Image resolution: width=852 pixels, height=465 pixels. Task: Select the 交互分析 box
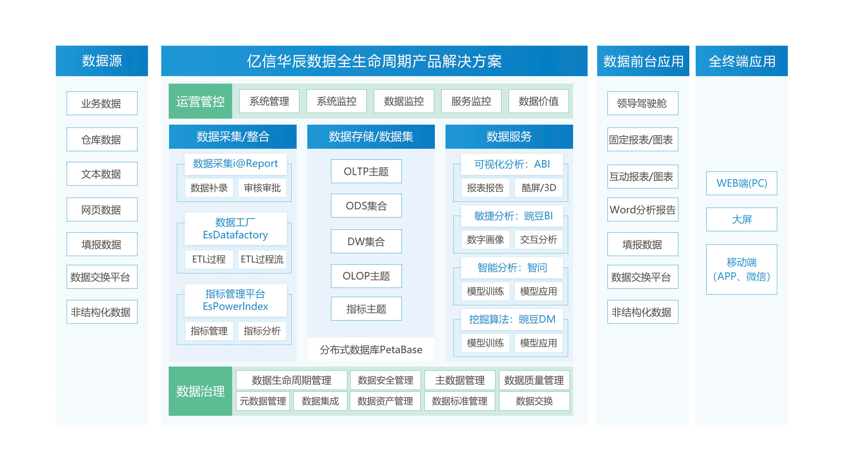pyautogui.click(x=539, y=240)
